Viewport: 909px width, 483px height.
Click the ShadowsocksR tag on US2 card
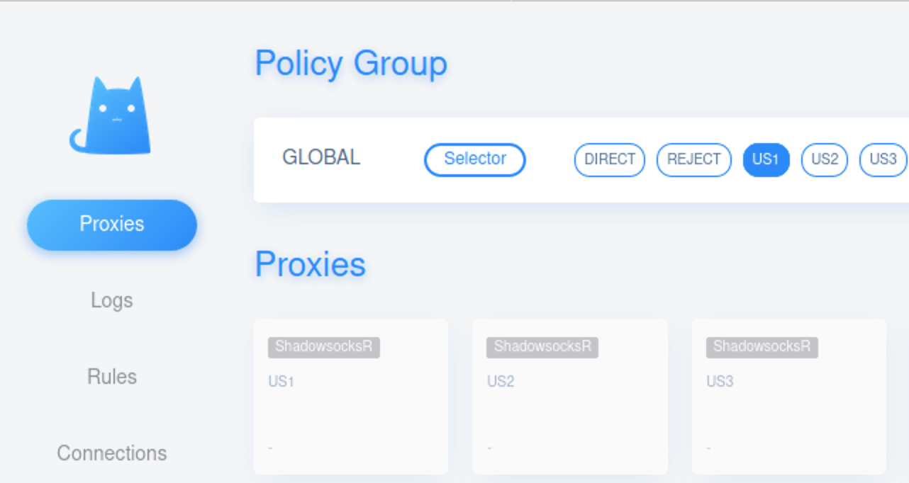click(x=542, y=347)
